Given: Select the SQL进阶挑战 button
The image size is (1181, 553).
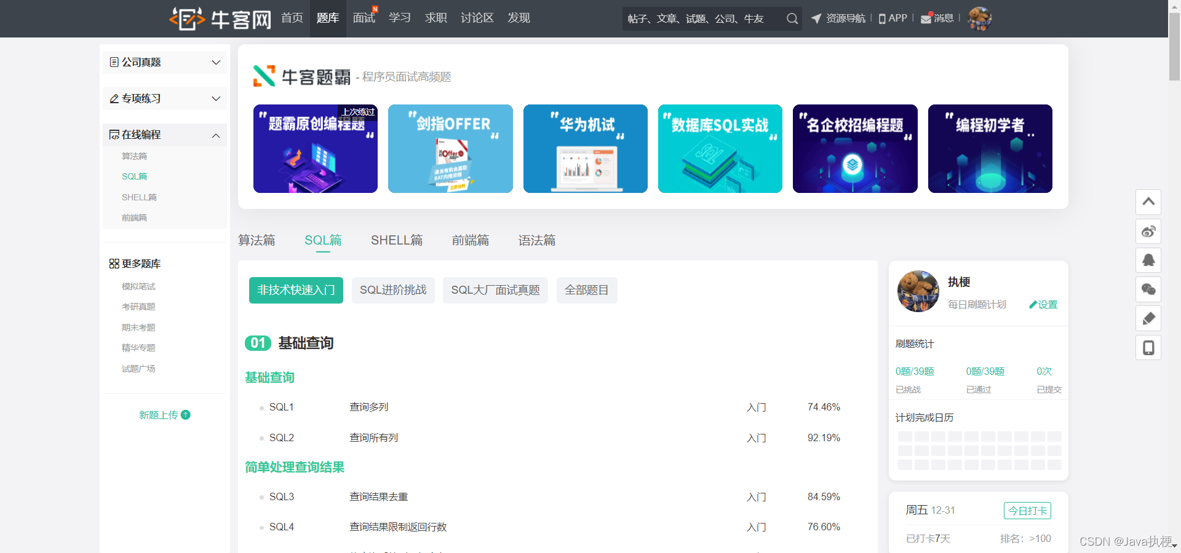Looking at the screenshot, I should pyautogui.click(x=393, y=290).
